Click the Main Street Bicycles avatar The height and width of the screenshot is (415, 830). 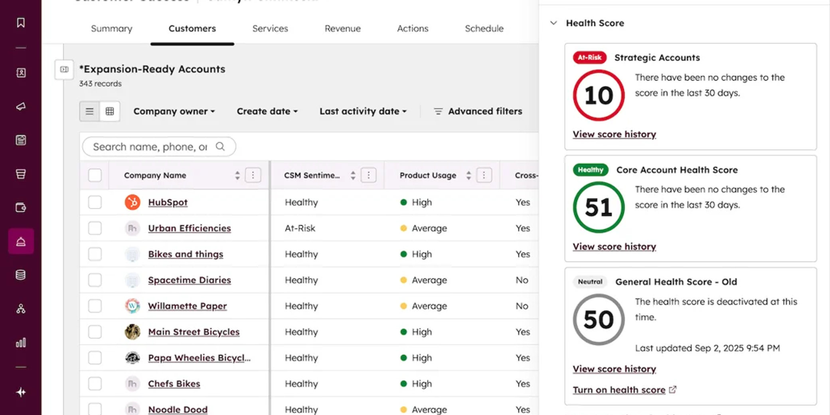click(132, 332)
